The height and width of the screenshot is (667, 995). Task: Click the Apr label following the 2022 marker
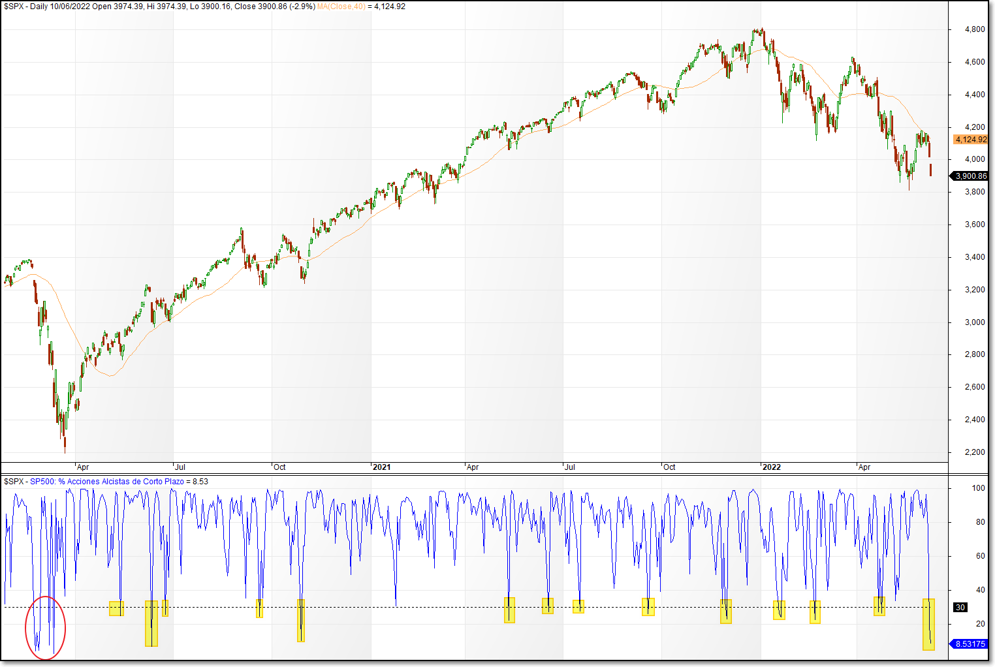point(864,467)
